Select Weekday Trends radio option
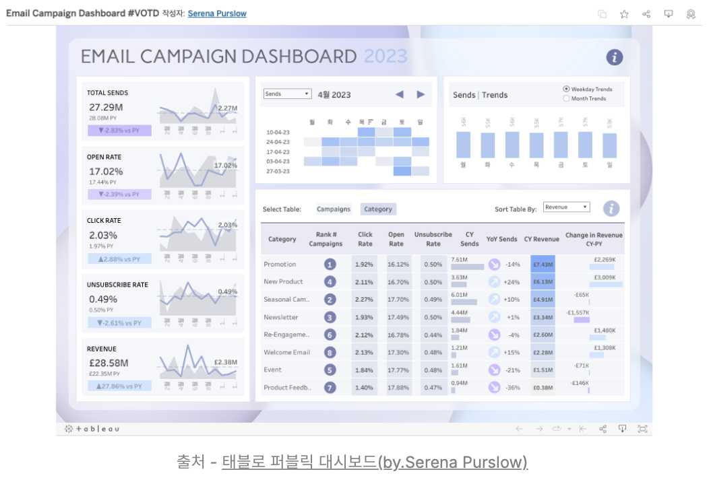Image resolution: width=709 pixels, height=482 pixels. 566,89
